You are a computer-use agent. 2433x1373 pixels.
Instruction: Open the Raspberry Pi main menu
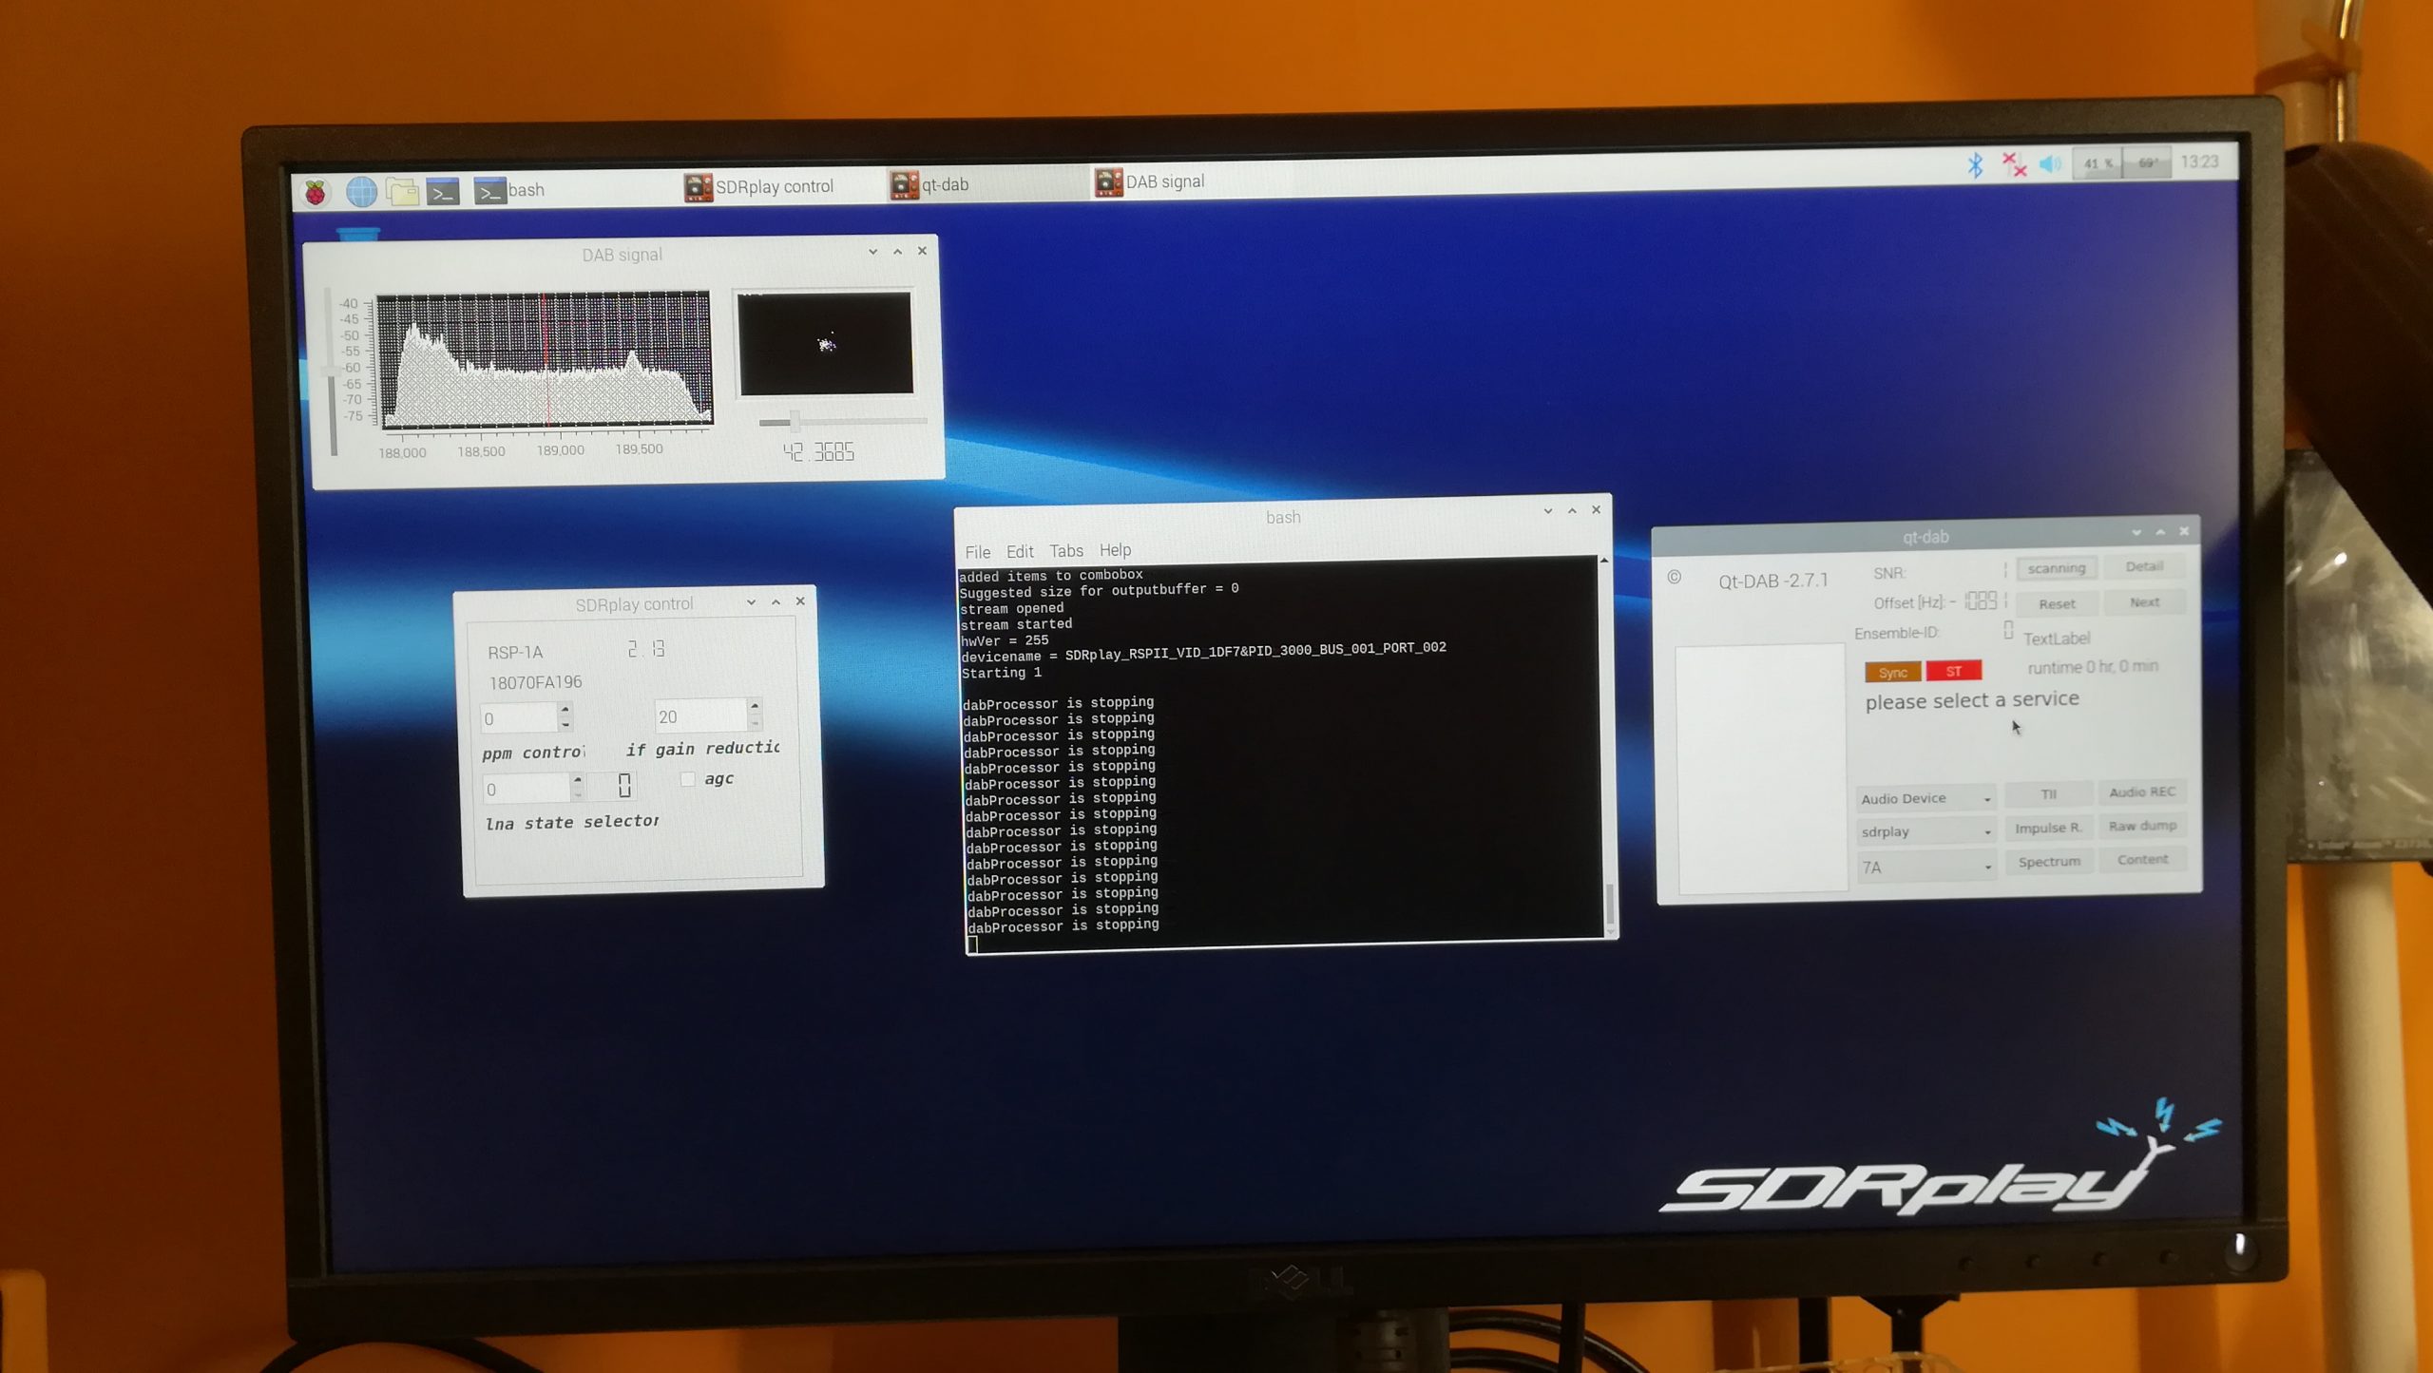[x=316, y=193]
